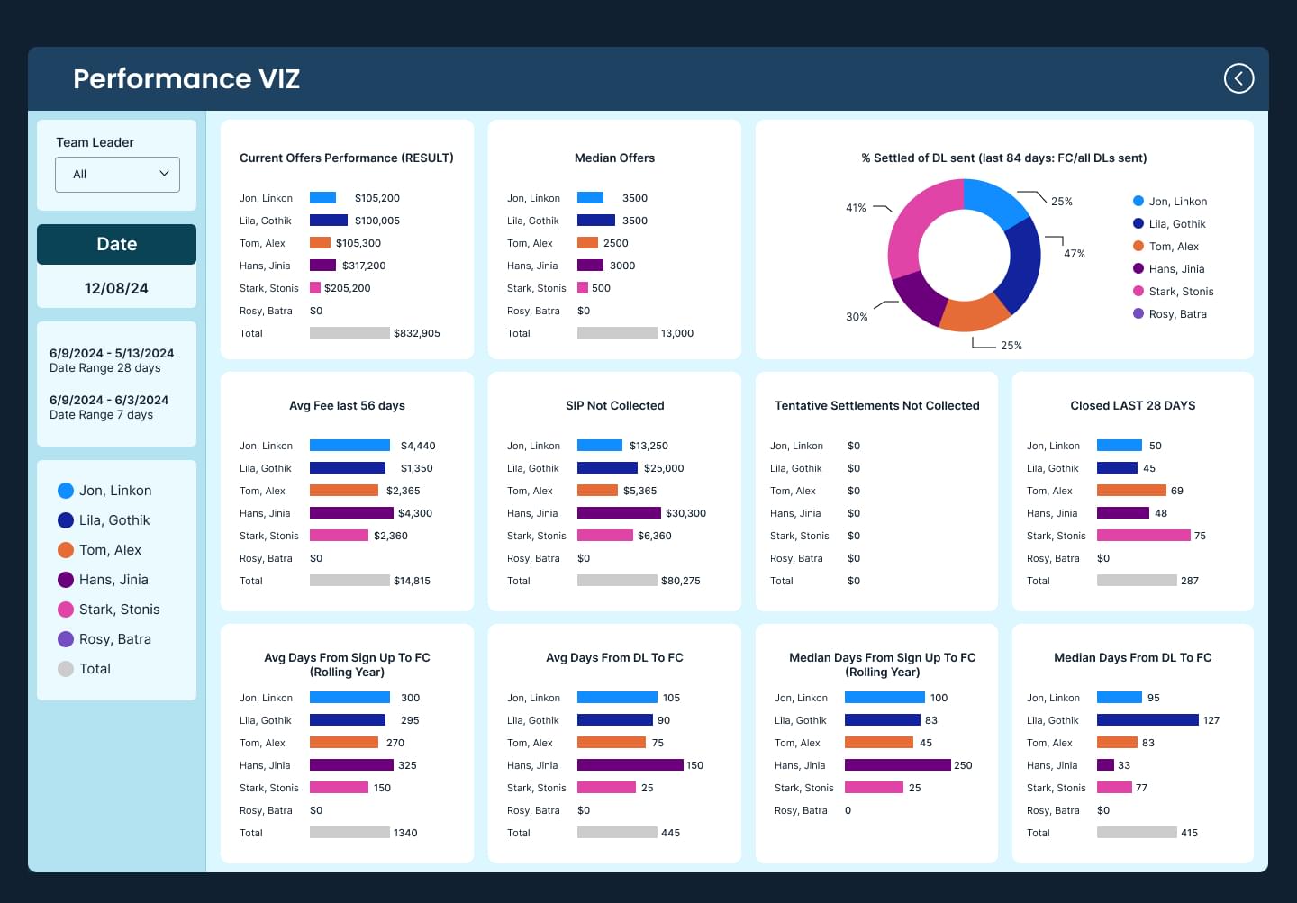Click the Hans, Jinia $317,200 offers bar
Screen dimensions: 1297x903
322,266
